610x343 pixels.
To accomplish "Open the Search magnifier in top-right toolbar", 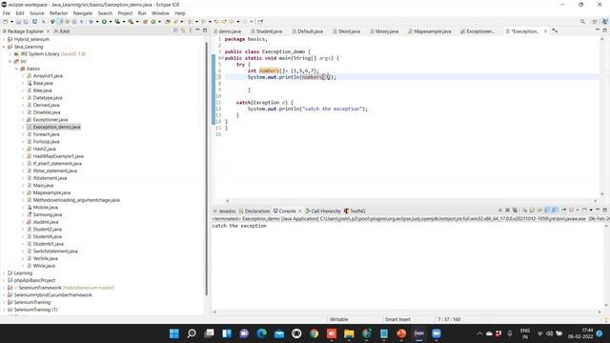I will (582, 22).
